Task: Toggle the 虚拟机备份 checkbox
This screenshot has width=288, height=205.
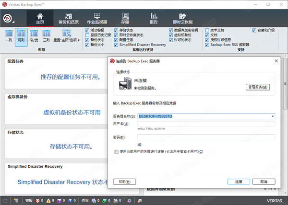Action: click(171, 35)
